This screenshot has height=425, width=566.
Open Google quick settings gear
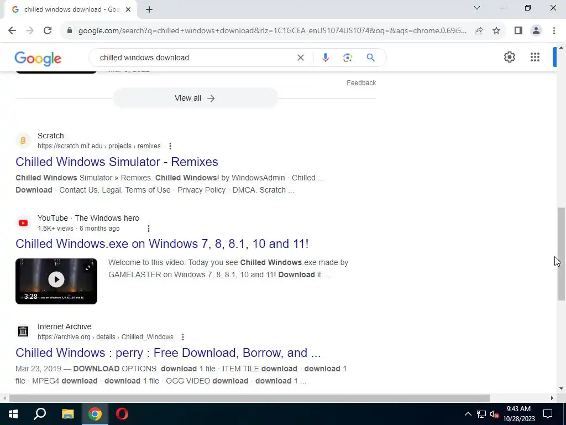point(509,57)
